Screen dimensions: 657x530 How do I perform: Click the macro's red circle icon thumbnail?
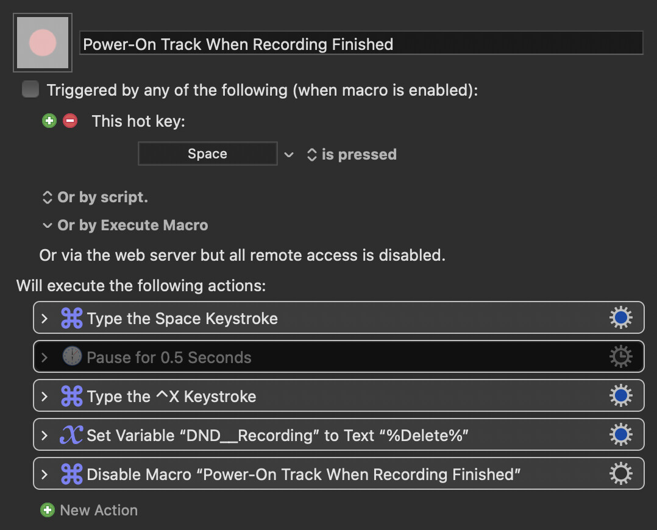click(43, 42)
